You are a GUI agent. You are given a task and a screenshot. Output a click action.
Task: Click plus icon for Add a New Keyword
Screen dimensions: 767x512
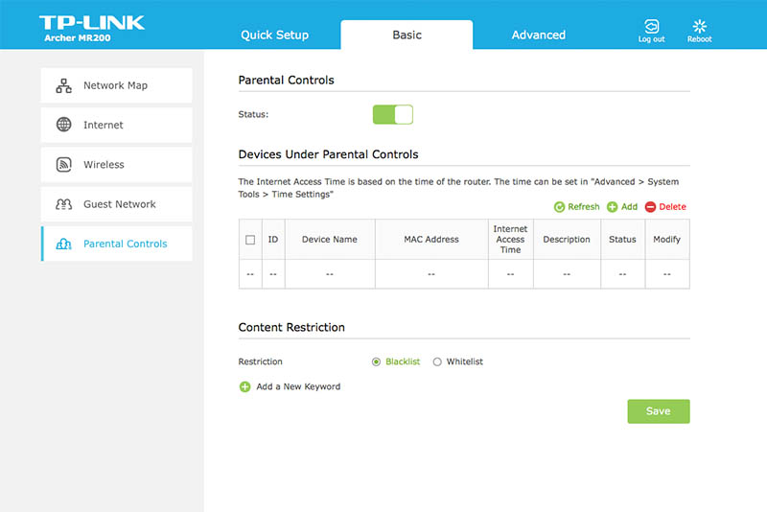click(x=244, y=386)
